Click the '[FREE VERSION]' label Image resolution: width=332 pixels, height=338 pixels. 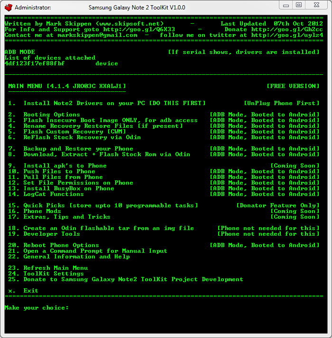293,86
